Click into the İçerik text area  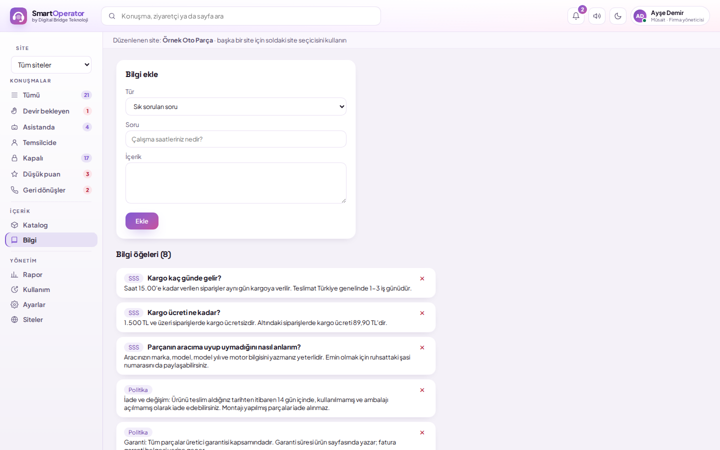236,183
